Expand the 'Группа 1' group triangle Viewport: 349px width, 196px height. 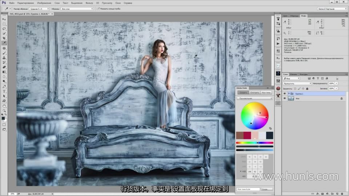coord(289,93)
